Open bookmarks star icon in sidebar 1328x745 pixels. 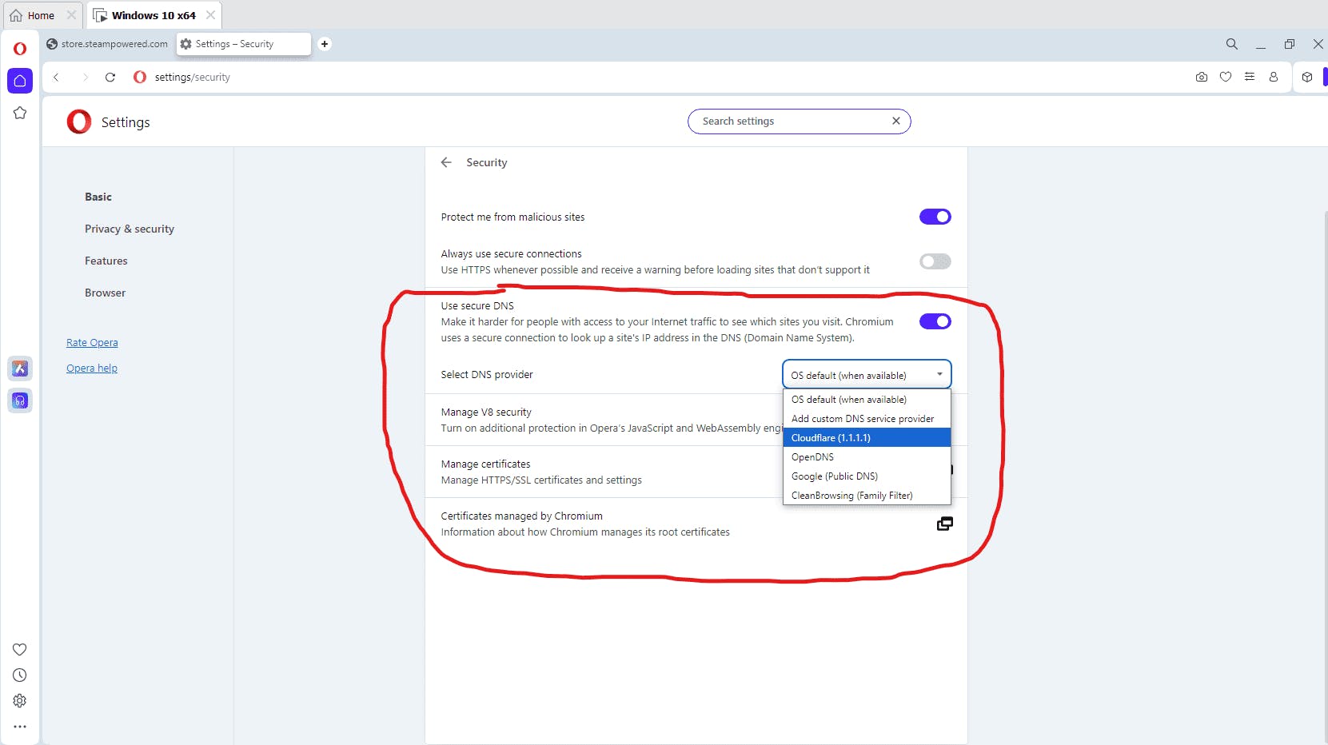point(20,113)
